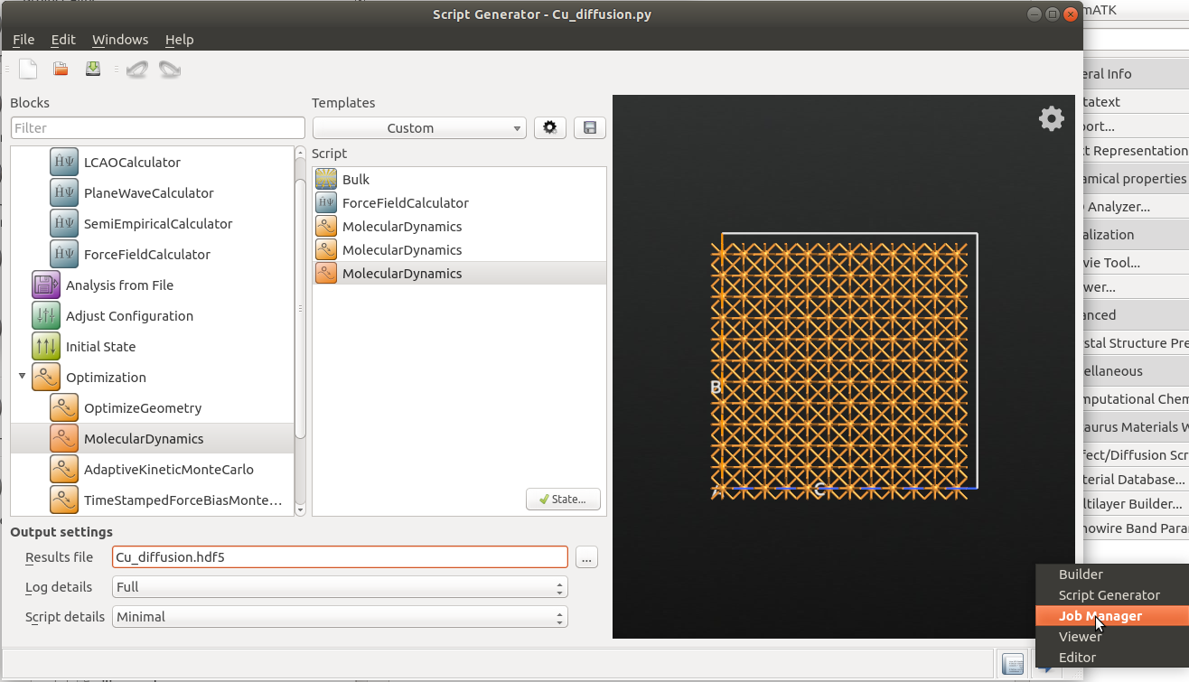Undo the last action in toolbar
The height and width of the screenshot is (682, 1189).
click(136, 69)
